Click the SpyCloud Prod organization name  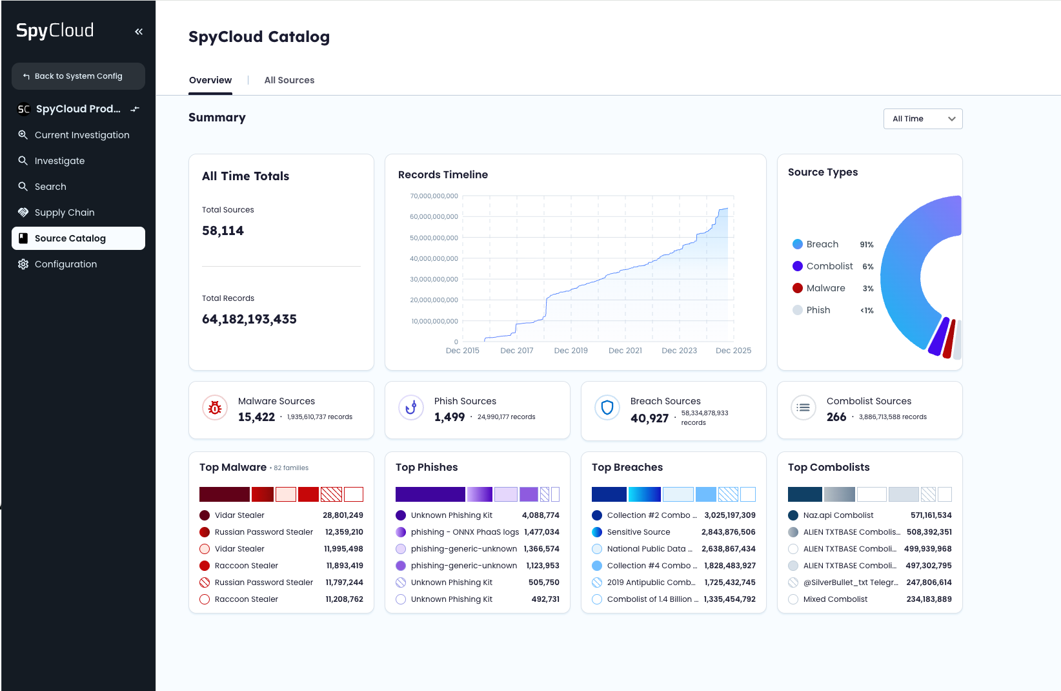[x=78, y=109]
